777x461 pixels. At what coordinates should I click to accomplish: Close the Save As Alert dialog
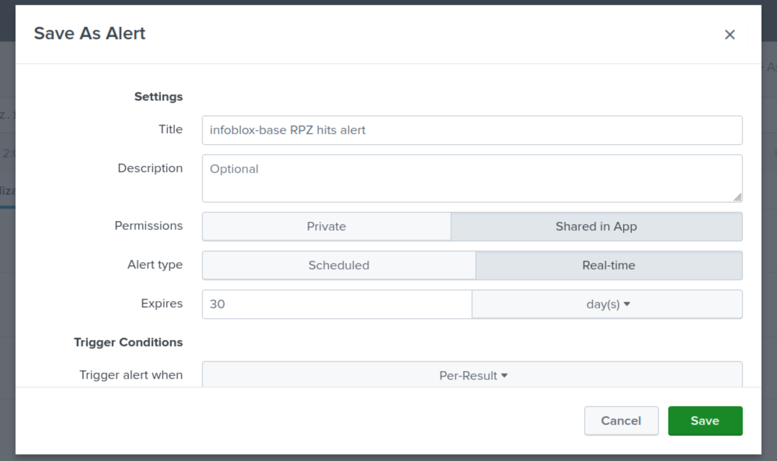[x=730, y=35]
